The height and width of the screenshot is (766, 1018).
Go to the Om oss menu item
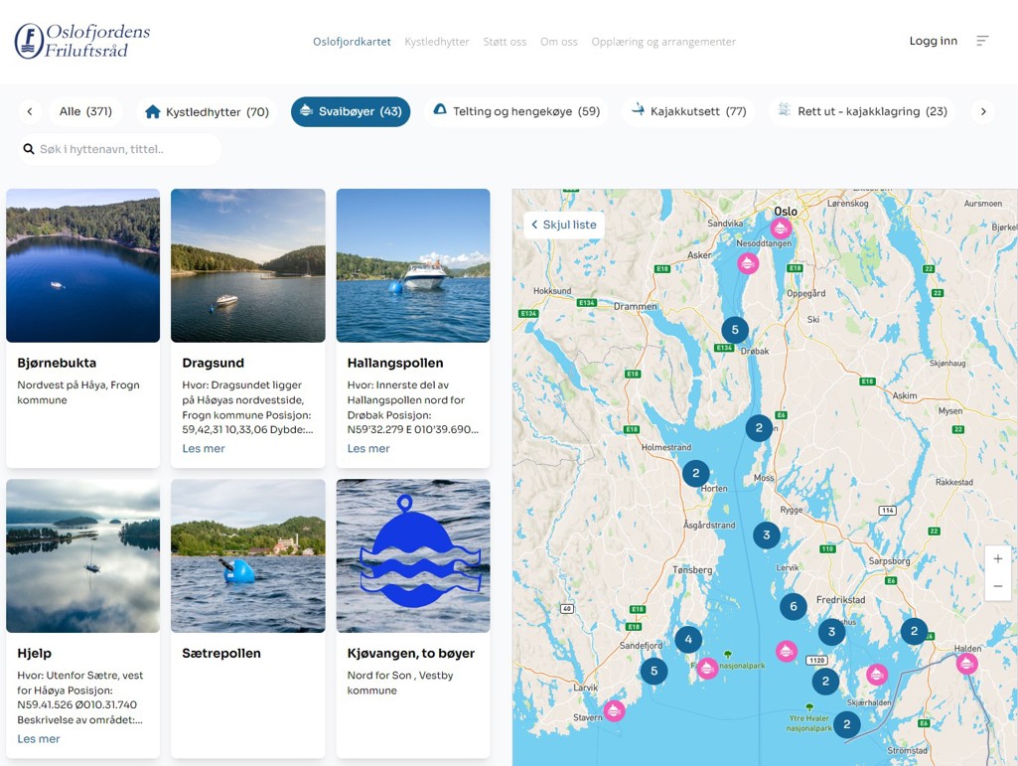[559, 42]
